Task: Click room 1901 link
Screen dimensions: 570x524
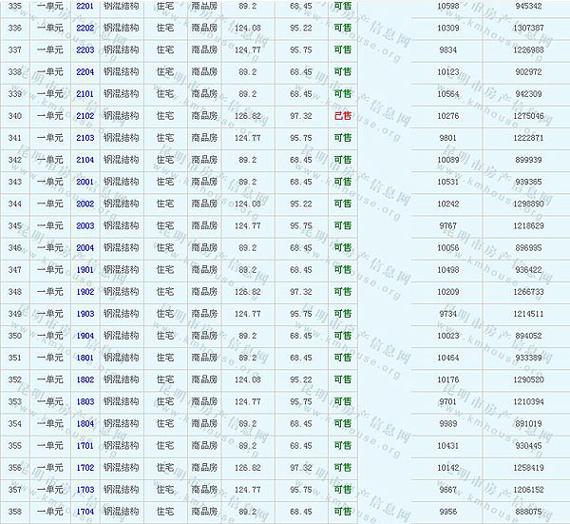Action: [x=85, y=269]
